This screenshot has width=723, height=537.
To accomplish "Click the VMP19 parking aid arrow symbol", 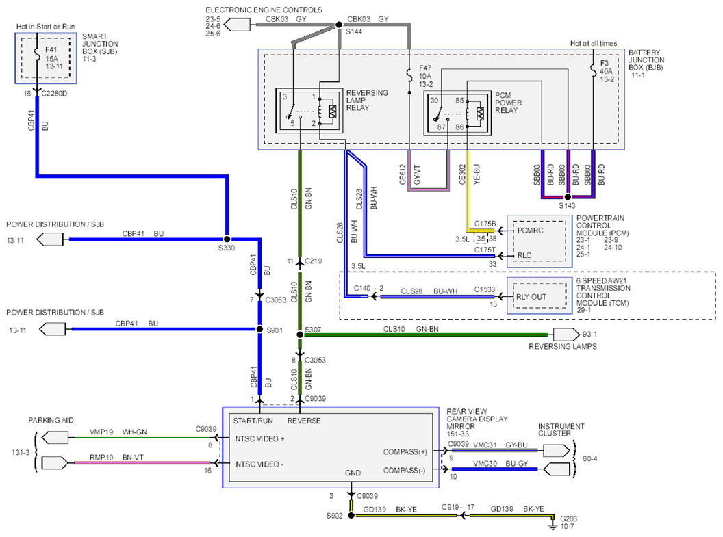I will (x=55, y=437).
